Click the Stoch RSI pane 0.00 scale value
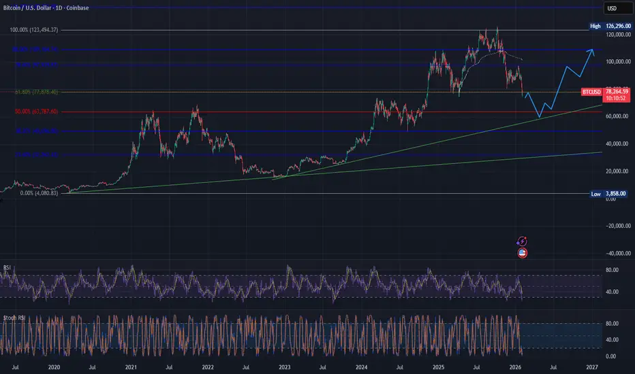 click(x=610, y=356)
